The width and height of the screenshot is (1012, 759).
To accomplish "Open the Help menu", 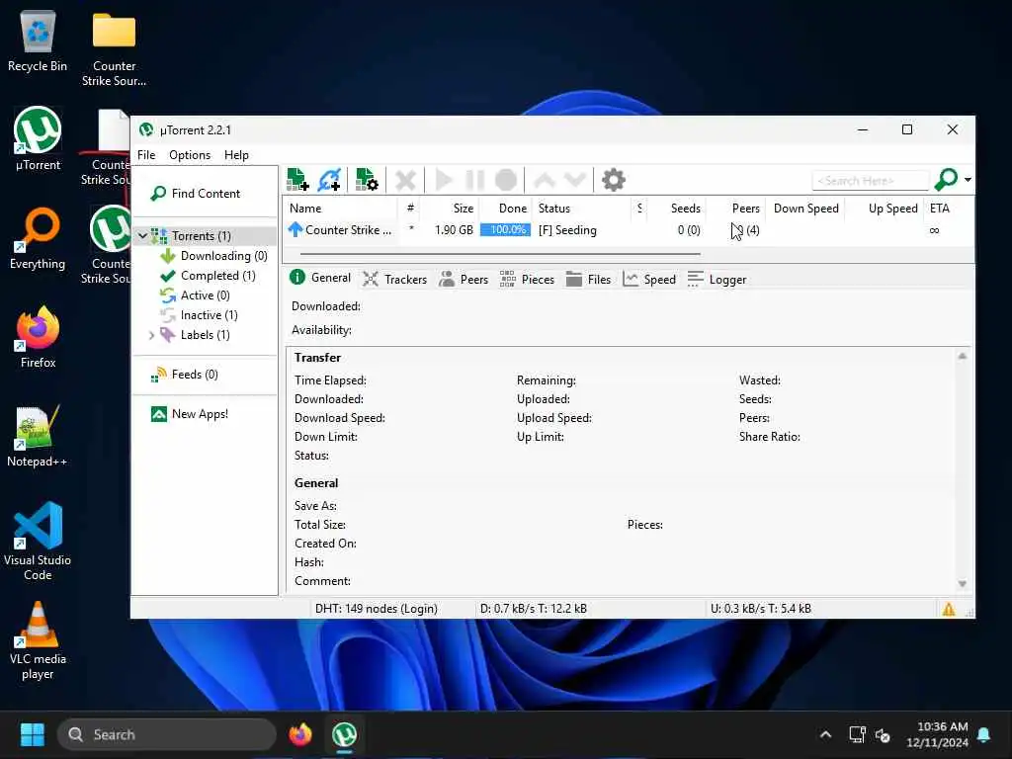I will (236, 155).
